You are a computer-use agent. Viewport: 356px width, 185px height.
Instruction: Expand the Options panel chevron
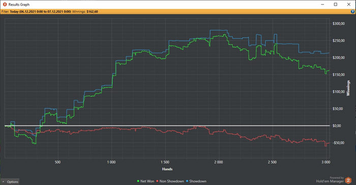click(x=4, y=182)
